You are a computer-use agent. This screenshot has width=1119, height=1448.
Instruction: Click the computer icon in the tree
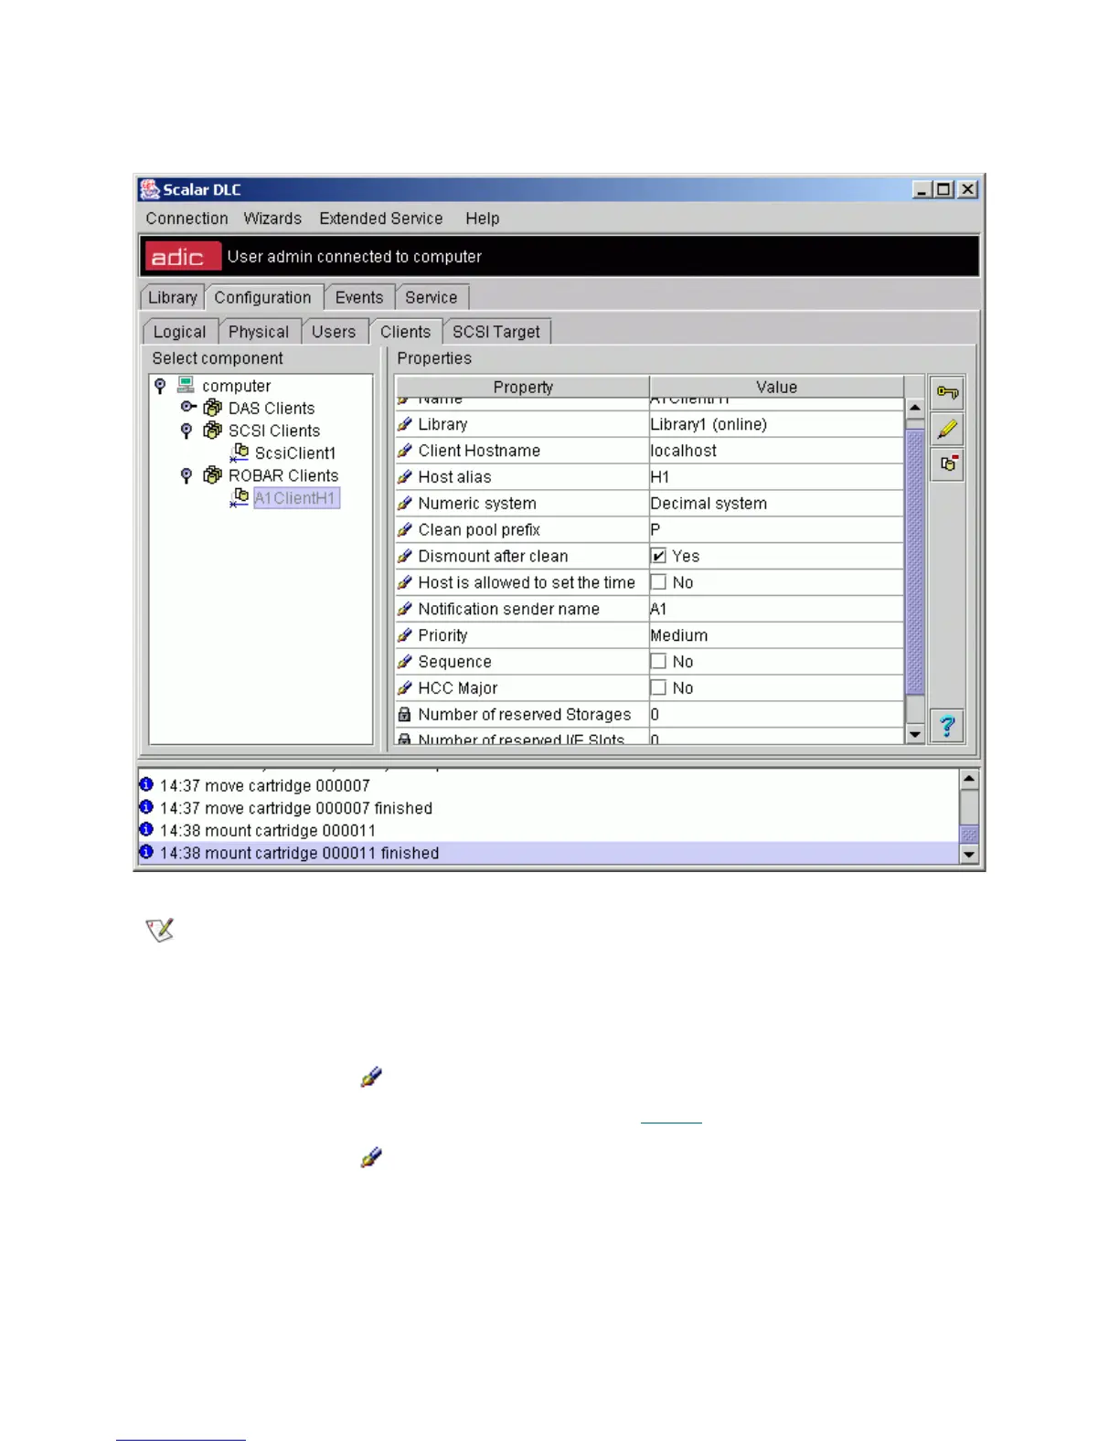pos(186,385)
